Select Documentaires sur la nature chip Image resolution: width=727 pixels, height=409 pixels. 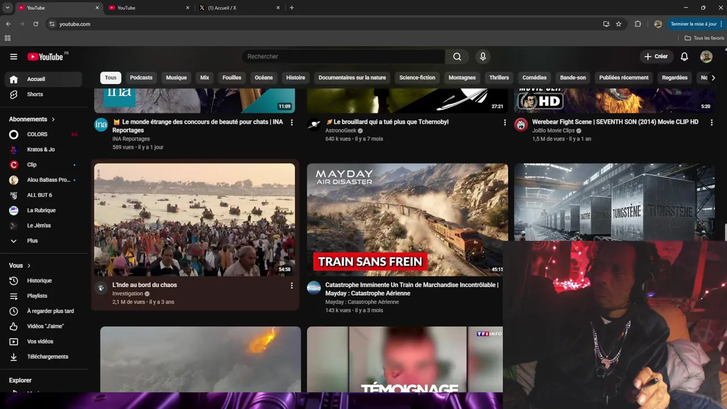pos(352,78)
